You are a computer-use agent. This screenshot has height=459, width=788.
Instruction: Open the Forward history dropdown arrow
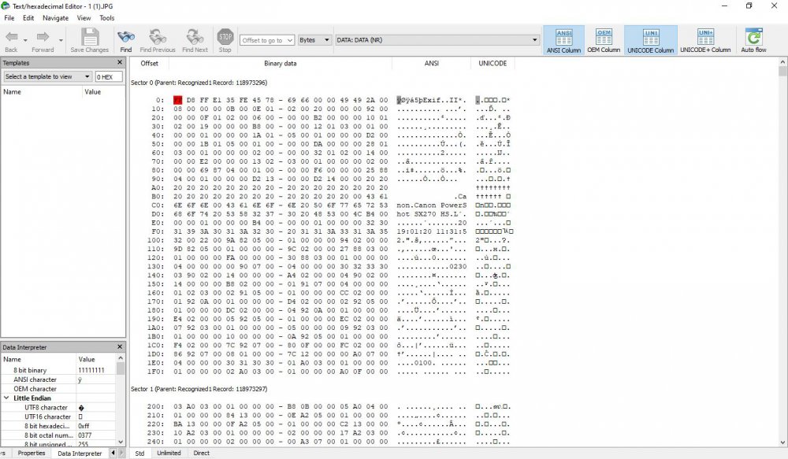61,40
